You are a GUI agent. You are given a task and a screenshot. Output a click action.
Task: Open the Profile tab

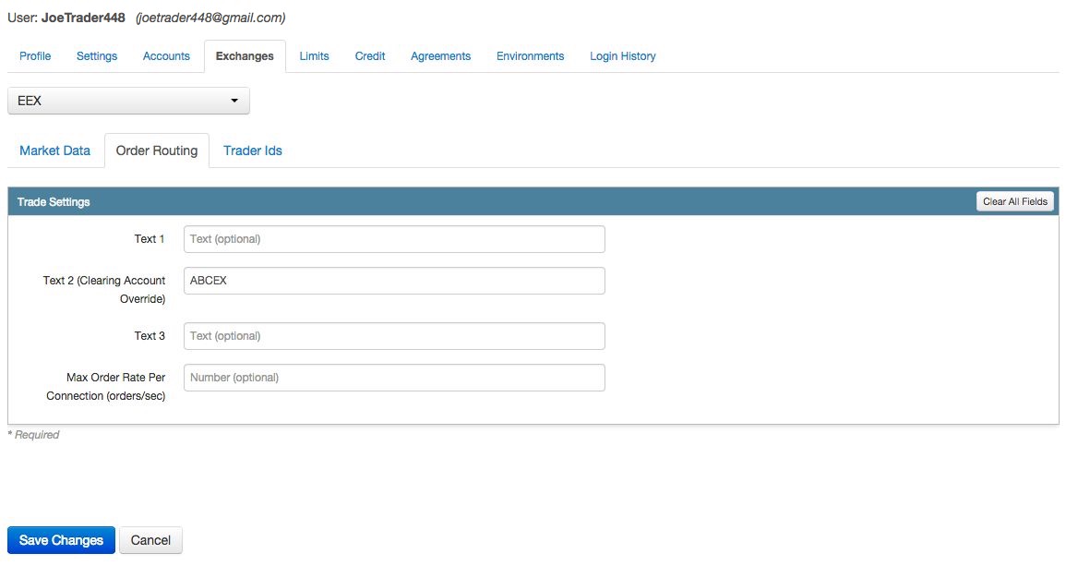pyautogui.click(x=35, y=56)
